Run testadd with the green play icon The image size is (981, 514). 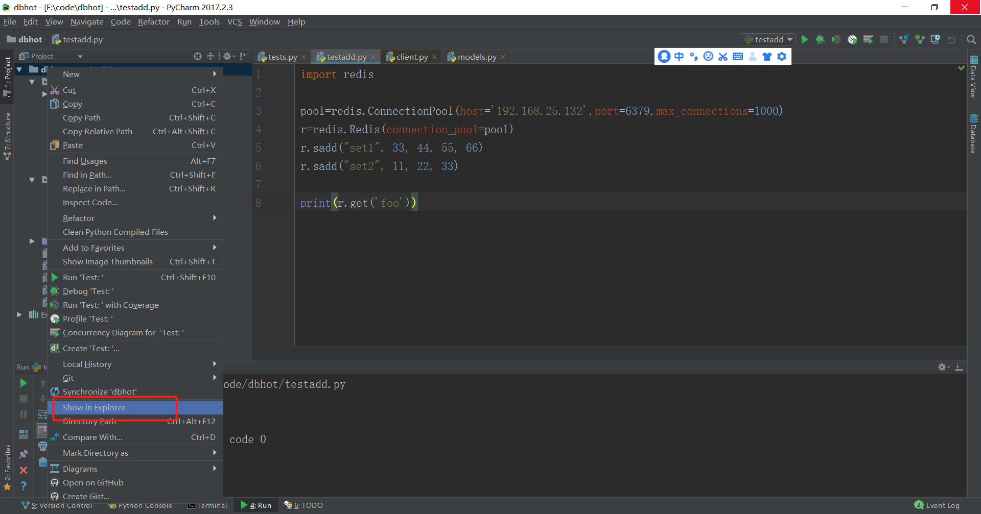pyautogui.click(x=805, y=40)
